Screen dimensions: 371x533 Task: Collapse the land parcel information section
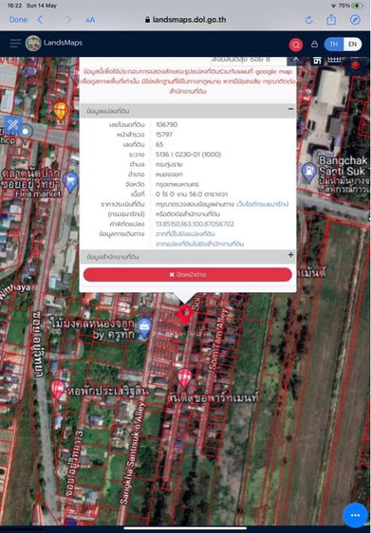pyautogui.click(x=290, y=109)
